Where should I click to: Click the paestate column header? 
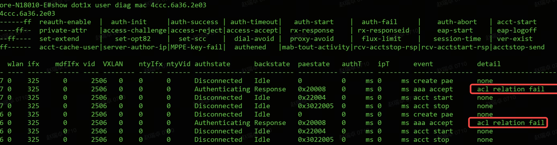314,64
